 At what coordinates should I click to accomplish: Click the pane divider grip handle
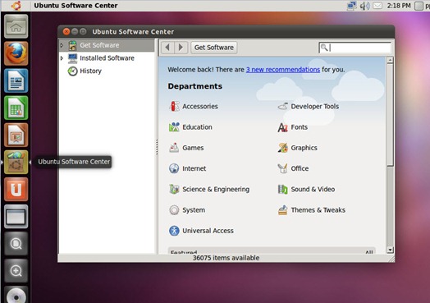point(157,146)
